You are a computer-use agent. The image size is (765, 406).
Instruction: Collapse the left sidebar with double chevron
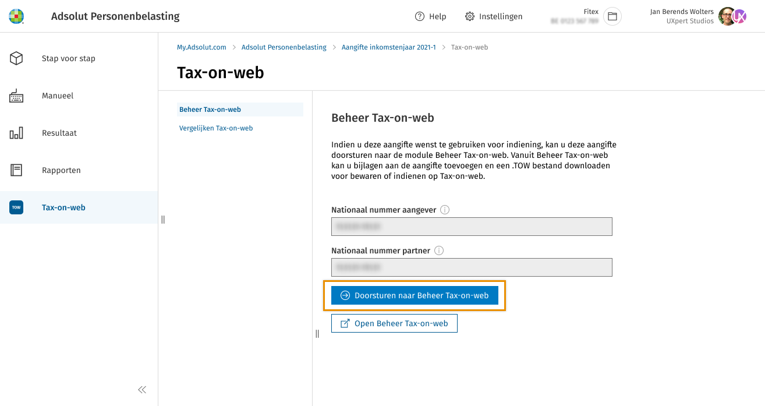click(142, 390)
